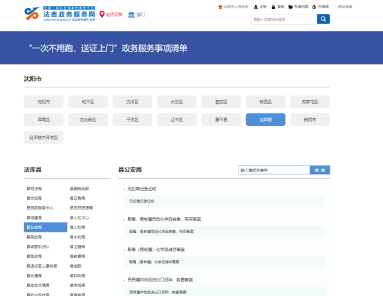Click the 站点切换 text

(114, 15)
